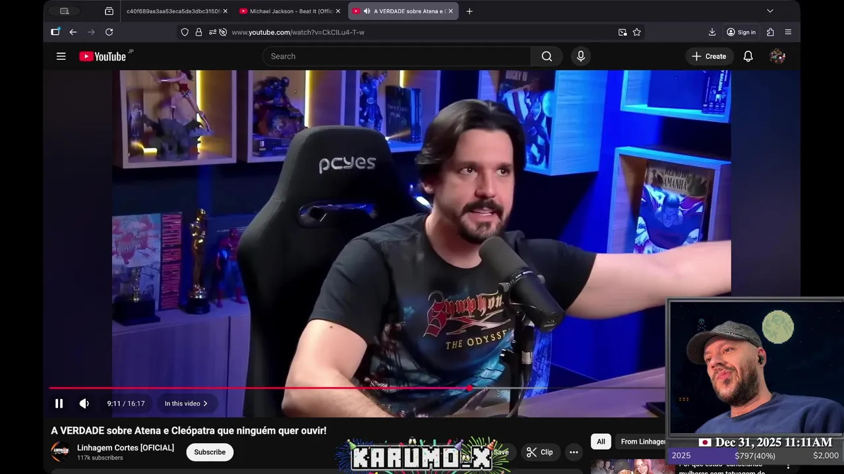This screenshot has width=844, height=474.
Task: Toggle the browser sidebar
Action: click(55, 32)
